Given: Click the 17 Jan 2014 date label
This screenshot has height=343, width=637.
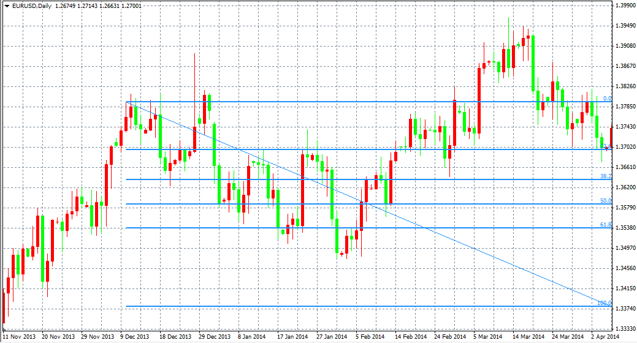Looking at the screenshot, I should pyautogui.click(x=292, y=337).
